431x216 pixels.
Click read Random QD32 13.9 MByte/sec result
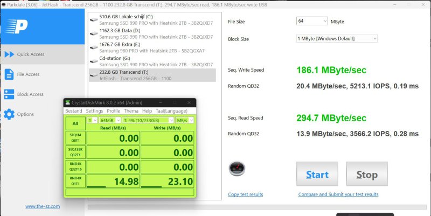point(357,134)
